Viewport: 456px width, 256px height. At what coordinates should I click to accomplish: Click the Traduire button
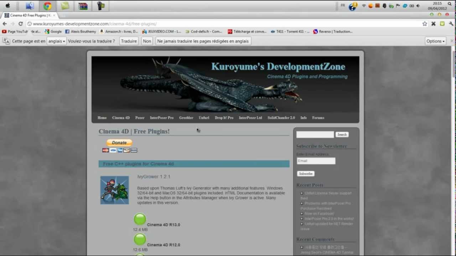point(129,41)
